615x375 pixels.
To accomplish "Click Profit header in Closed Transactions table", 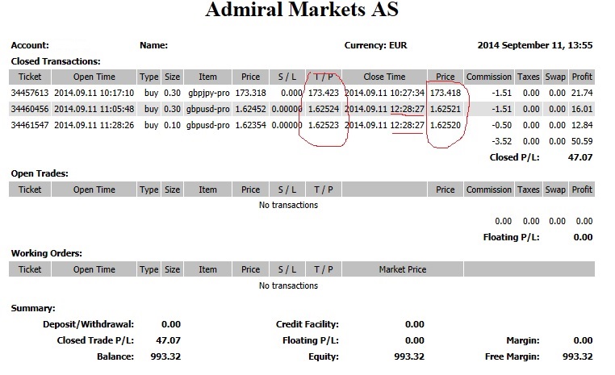I will [582, 77].
